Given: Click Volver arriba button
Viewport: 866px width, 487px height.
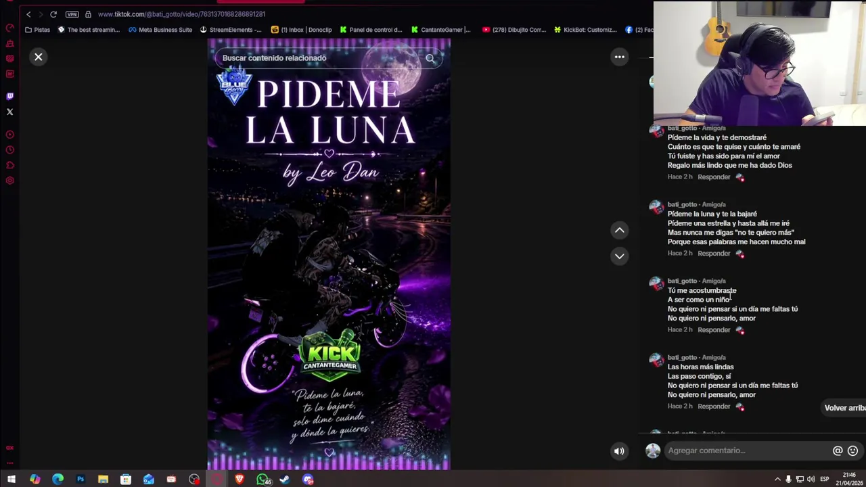Looking at the screenshot, I should (844, 408).
